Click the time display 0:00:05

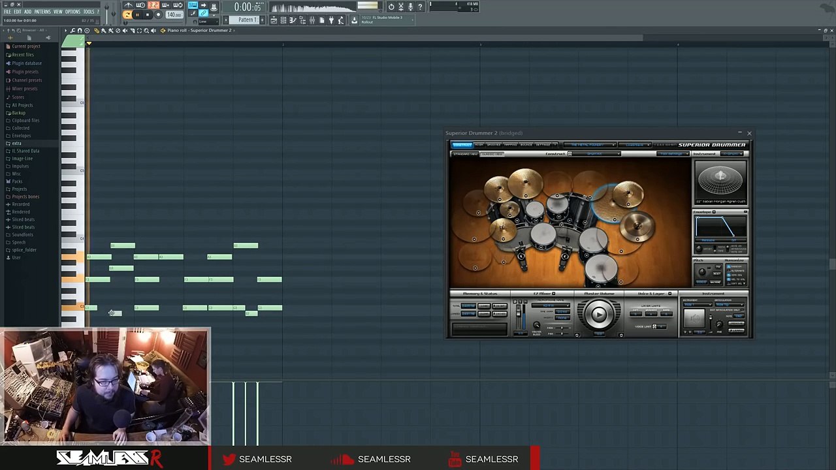248,7
